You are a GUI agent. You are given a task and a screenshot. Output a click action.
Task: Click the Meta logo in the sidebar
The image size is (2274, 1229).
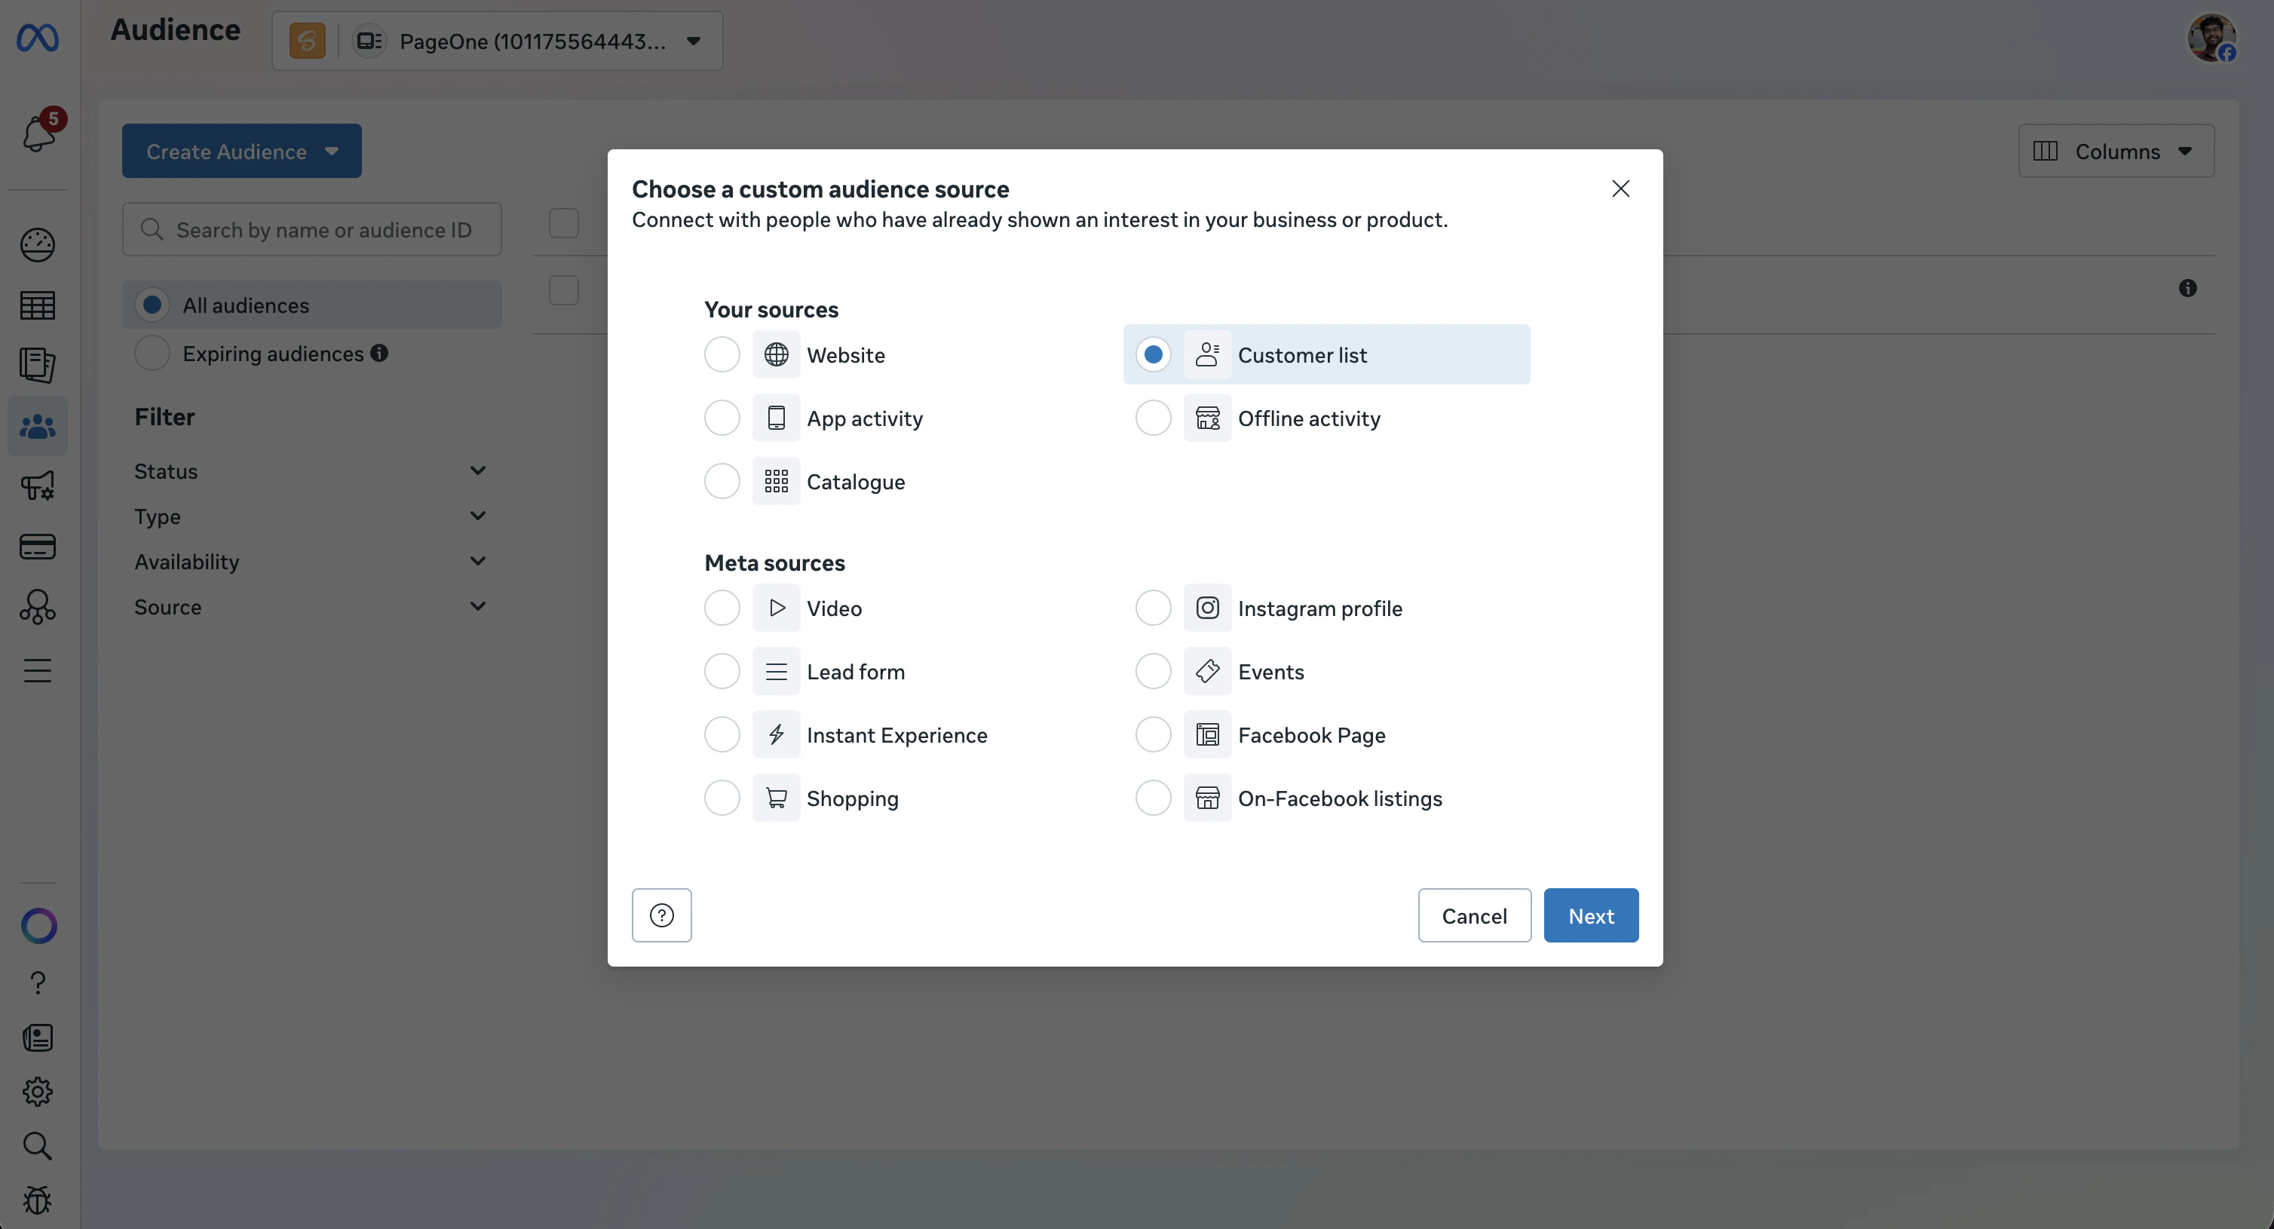[37, 37]
